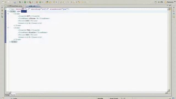Click the closing Order tag
This screenshot has width=176, height=99.
point(13,42)
